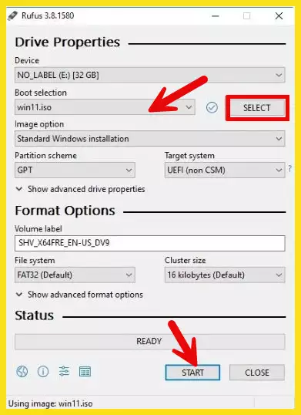Expand Show advanced drive properties
The width and height of the screenshot is (301, 415).
81,189
